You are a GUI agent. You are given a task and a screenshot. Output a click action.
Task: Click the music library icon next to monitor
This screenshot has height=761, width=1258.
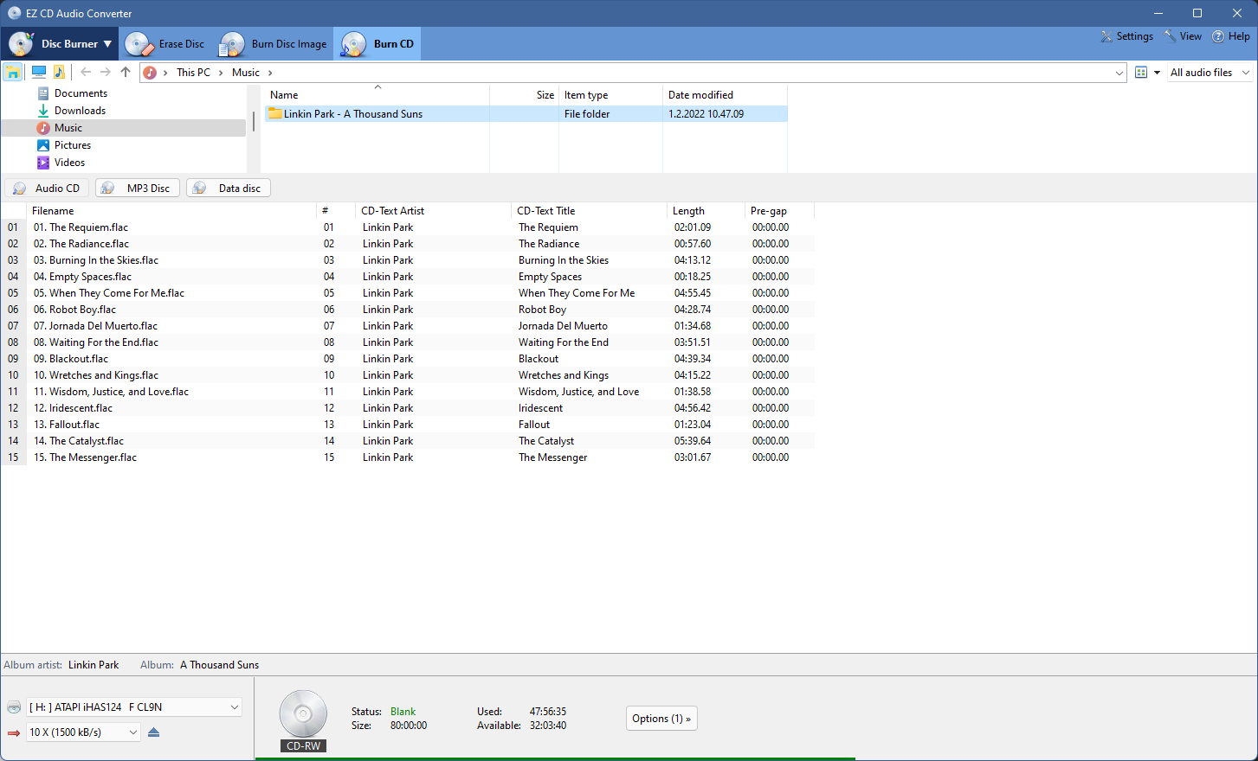(59, 72)
